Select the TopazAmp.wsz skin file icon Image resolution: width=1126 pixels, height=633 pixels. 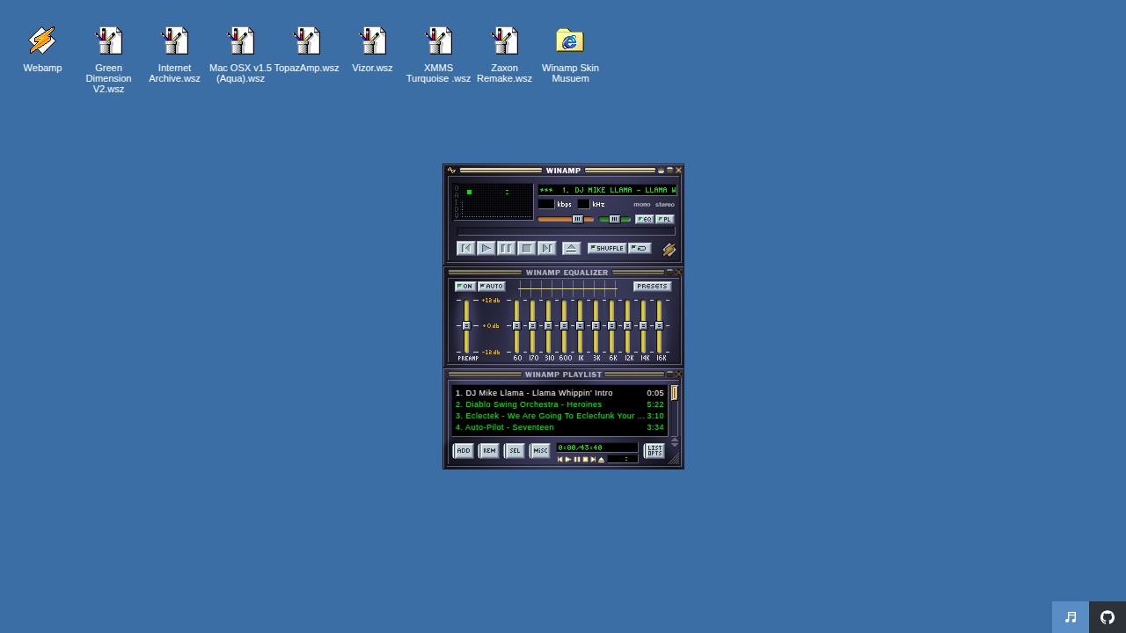pyautogui.click(x=306, y=49)
